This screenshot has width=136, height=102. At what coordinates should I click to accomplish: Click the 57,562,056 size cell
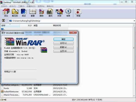click(27, 91)
